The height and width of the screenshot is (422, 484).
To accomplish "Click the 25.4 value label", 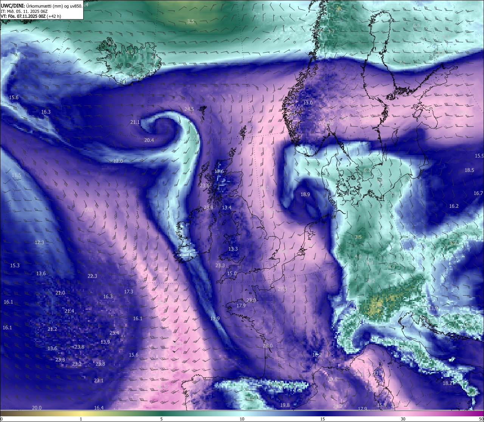I will 114,333.
